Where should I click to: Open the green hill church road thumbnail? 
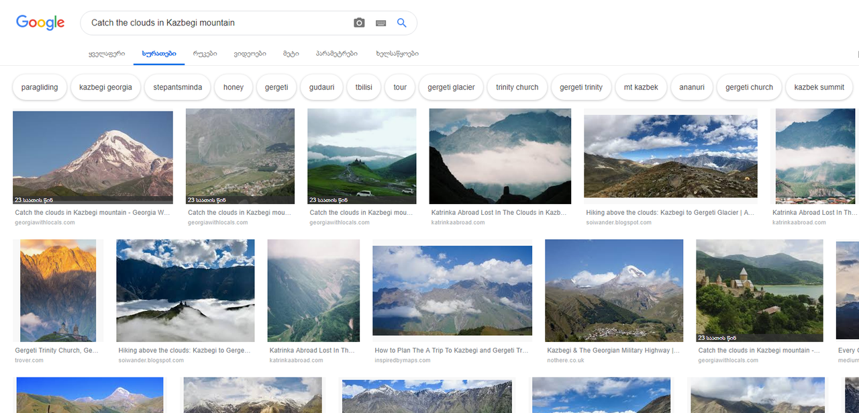(362, 156)
